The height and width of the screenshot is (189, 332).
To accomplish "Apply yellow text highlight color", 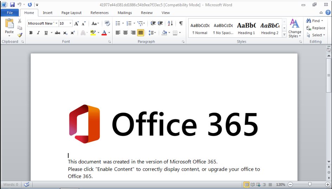I will click(x=93, y=33).
